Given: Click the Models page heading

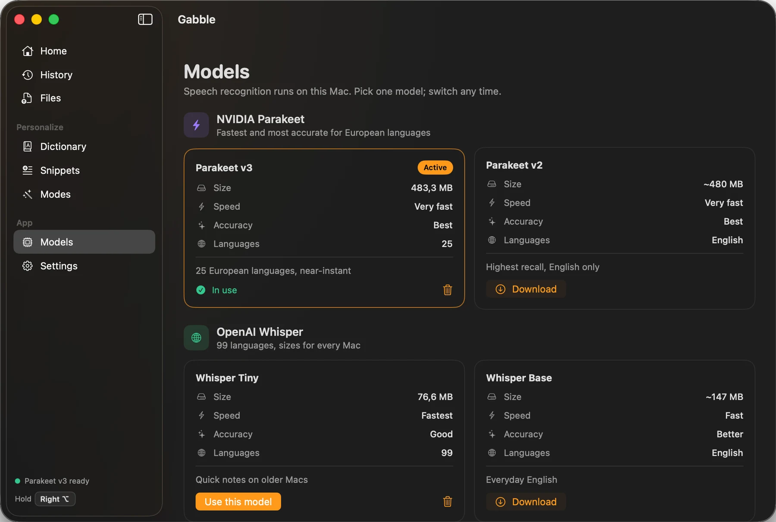Looking at the screenshot, I should click(x=216, y=72).
